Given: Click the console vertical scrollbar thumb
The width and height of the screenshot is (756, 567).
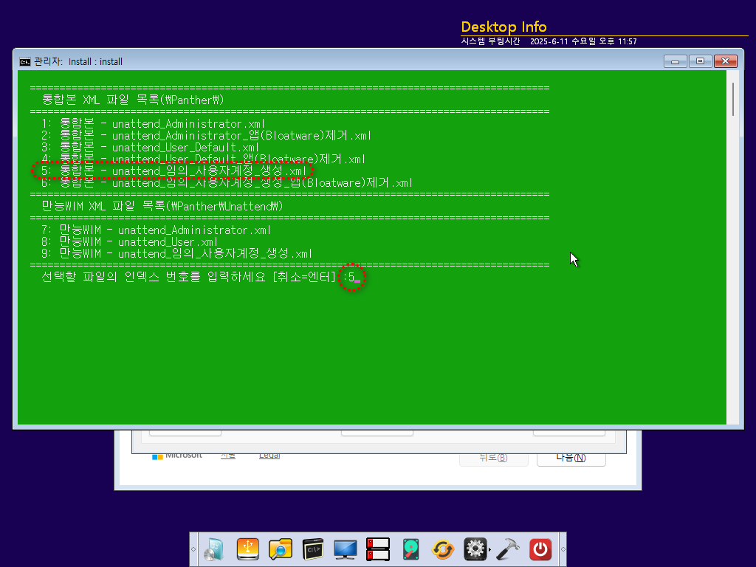Looking at the screenshot, I should pyautogui.click(x=733, y=99).
